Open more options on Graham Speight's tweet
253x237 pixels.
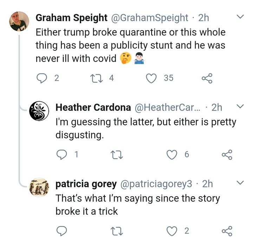coord(240,17)
